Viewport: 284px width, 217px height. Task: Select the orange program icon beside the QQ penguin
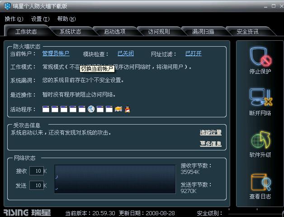coord(118,109)
